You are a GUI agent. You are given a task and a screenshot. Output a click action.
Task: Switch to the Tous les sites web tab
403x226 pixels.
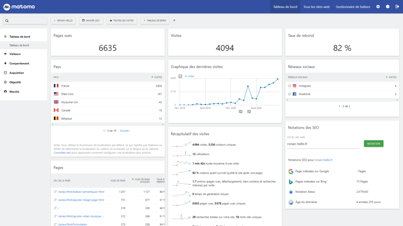click(317, 6)
